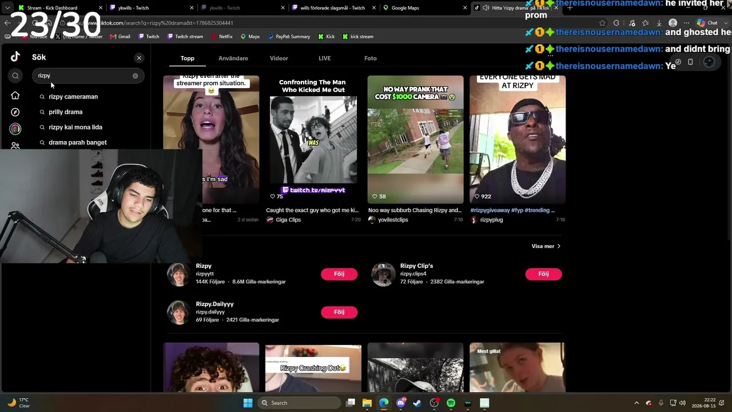Viewport: 732px width, 412px height.
Task: Open Task View from the taskbar
Action: tap(351, 403)
